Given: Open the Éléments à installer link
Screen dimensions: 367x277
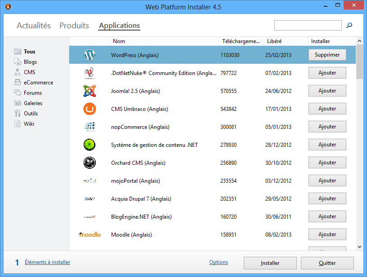Looking at the screenshot, I should tap(47, 262).
